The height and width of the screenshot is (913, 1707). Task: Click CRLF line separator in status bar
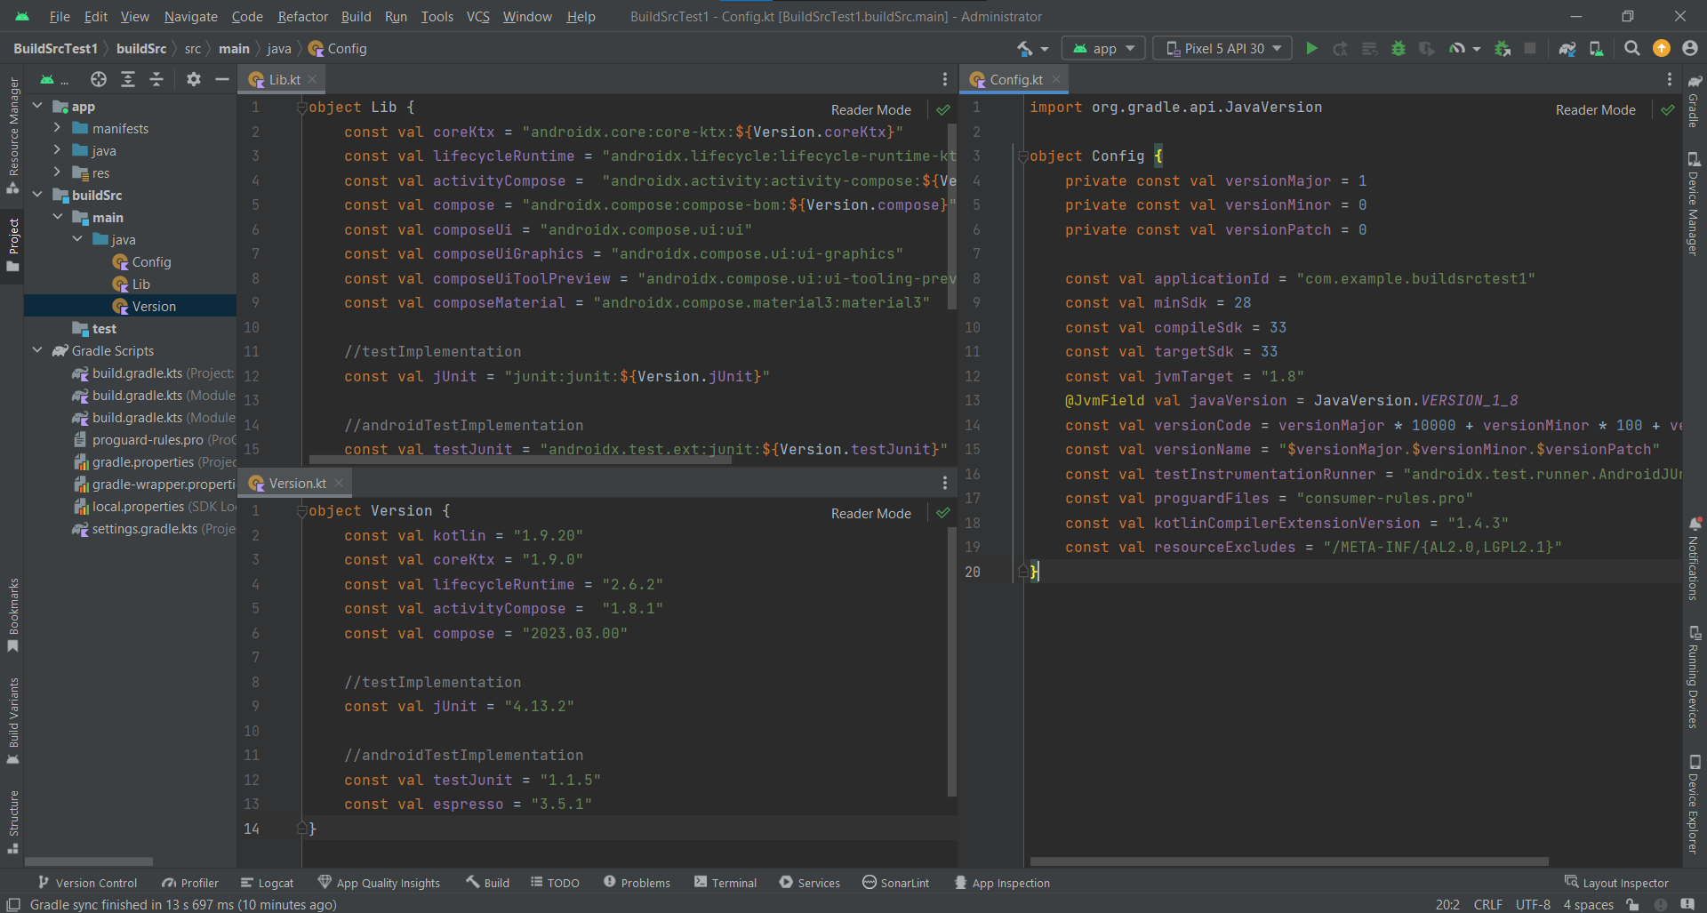[1487, 904]
